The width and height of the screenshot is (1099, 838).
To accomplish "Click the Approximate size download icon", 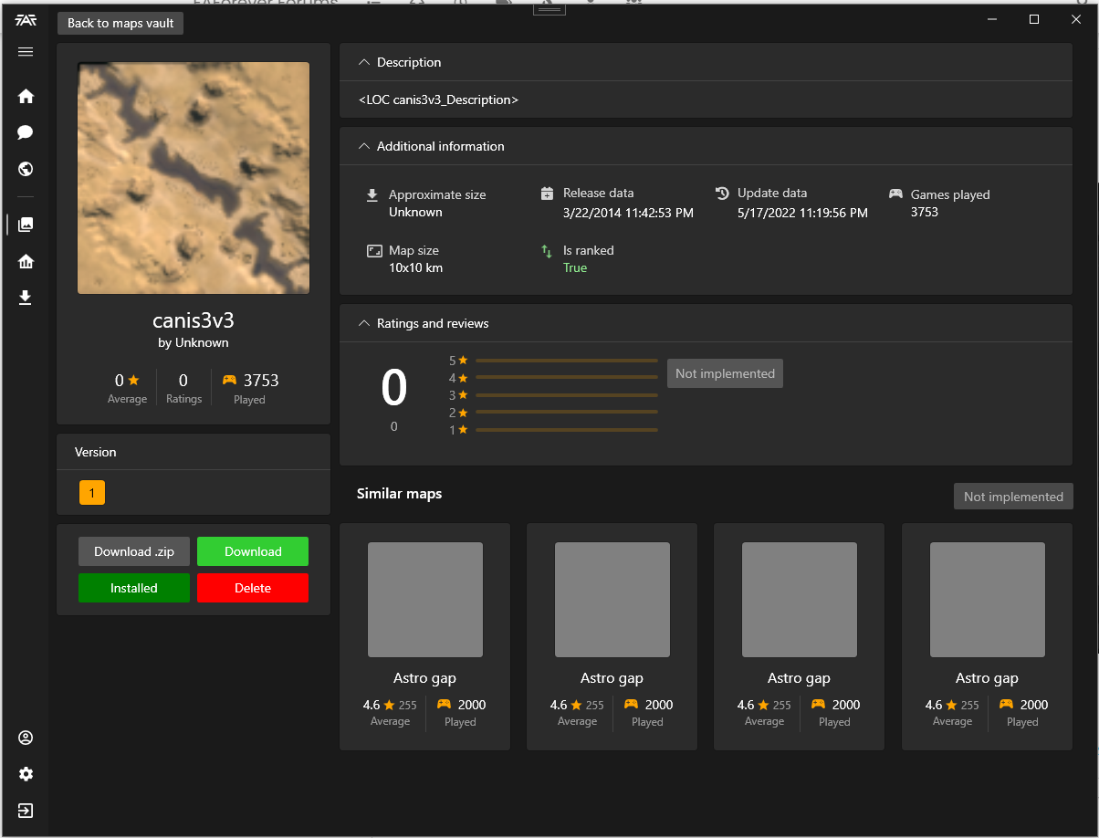I will [x=372, y=195].
